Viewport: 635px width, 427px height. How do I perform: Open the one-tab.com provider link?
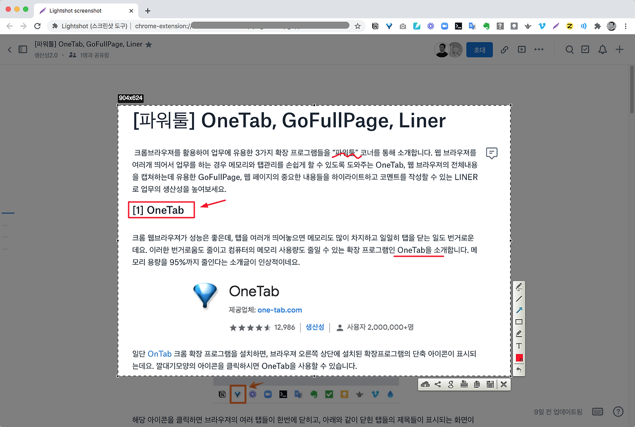point(280,310)
